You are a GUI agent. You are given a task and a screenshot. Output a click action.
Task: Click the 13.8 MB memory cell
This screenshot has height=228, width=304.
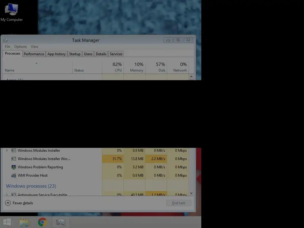click(x=134, y=159)
